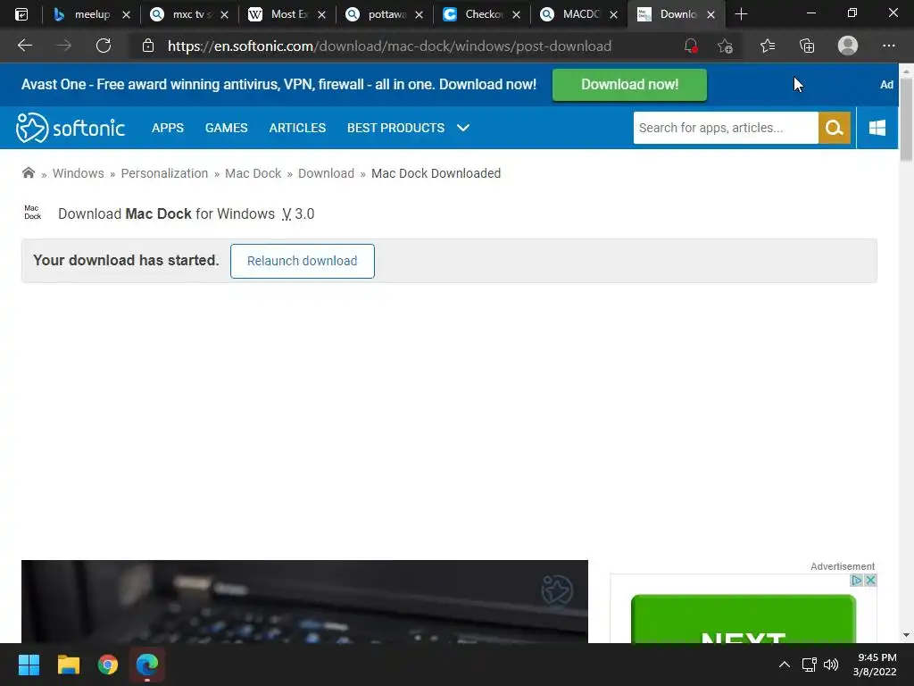
Task: Close the advertisement with X icon
Action: point(870,581)
